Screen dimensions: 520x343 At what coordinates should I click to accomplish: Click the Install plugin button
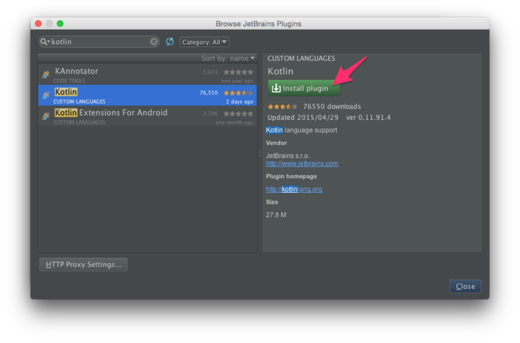(304, 89)
